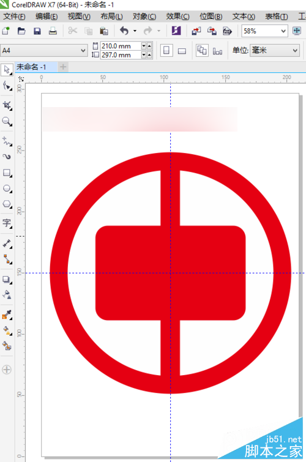This screenshot has height=462, width=306.
Task: Toggle apply layout to current page only
Action: coord(217,51)
